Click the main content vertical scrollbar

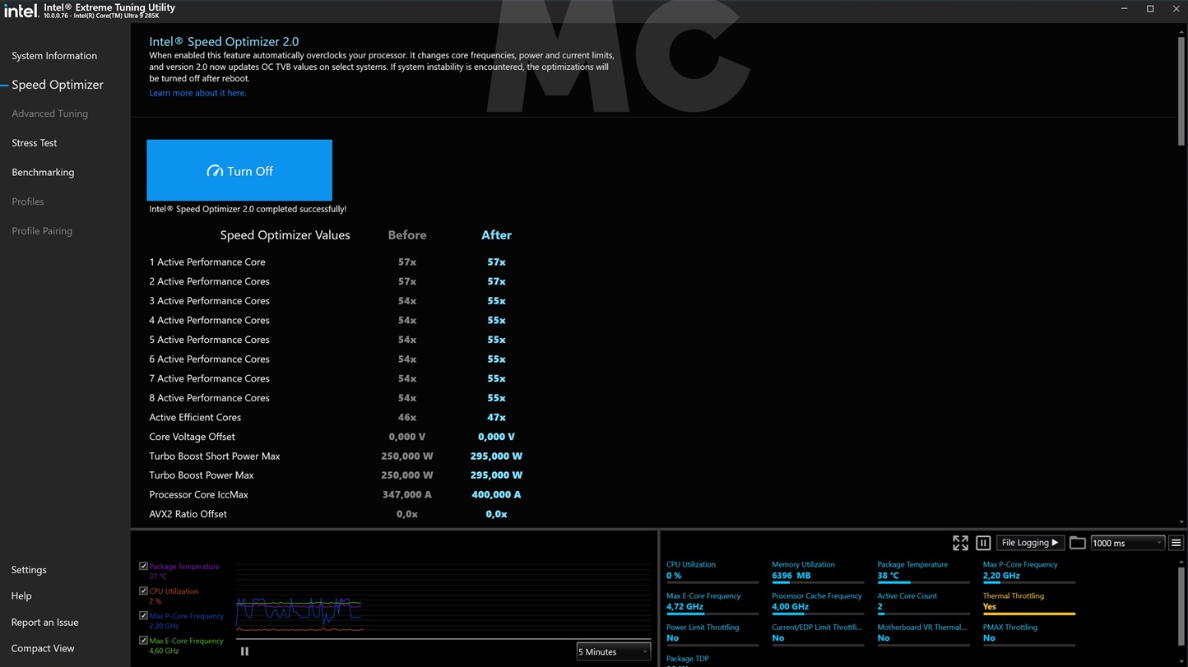[1181, 90]
